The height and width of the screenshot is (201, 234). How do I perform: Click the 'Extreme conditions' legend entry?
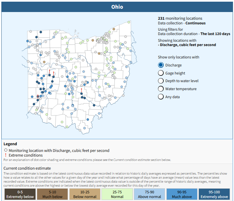click(x=26, y=155)
